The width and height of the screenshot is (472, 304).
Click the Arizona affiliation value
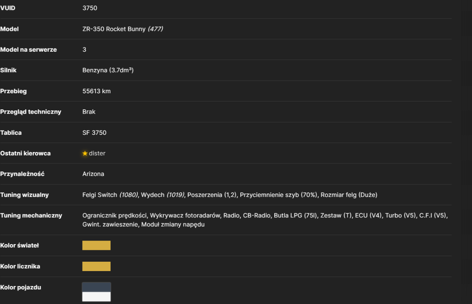93,174
